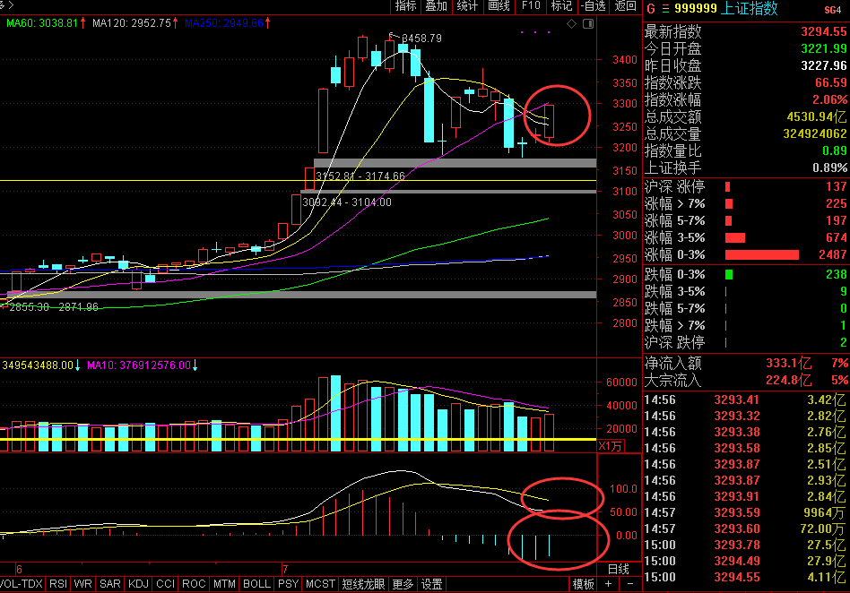850x593 pixels.
Task: Open F10 company info
Action: pyautogui.click(x=531, y=6)
